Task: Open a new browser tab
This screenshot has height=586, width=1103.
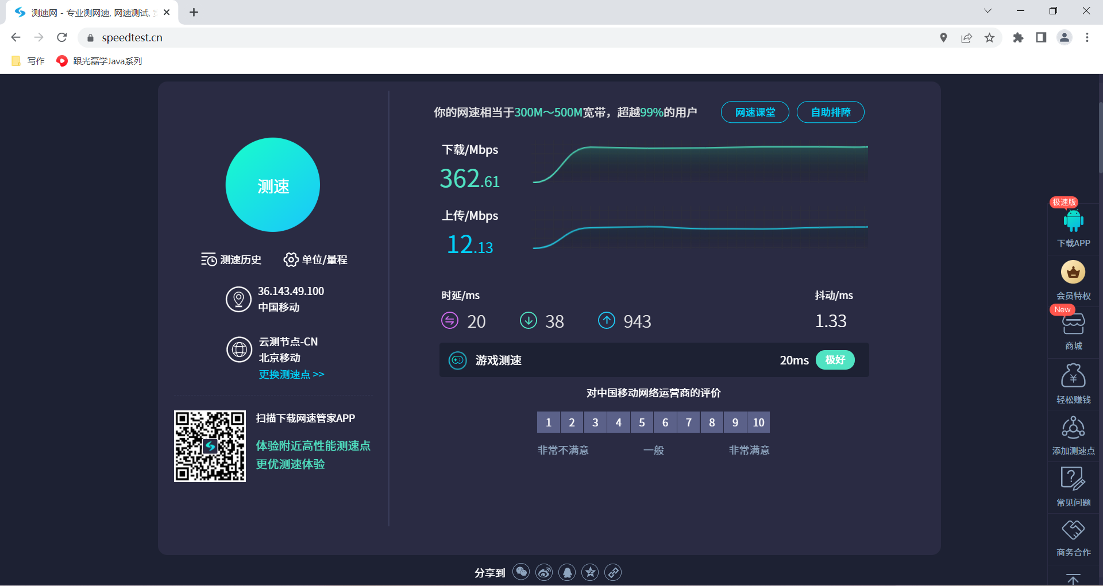Action: pos(194,12)
